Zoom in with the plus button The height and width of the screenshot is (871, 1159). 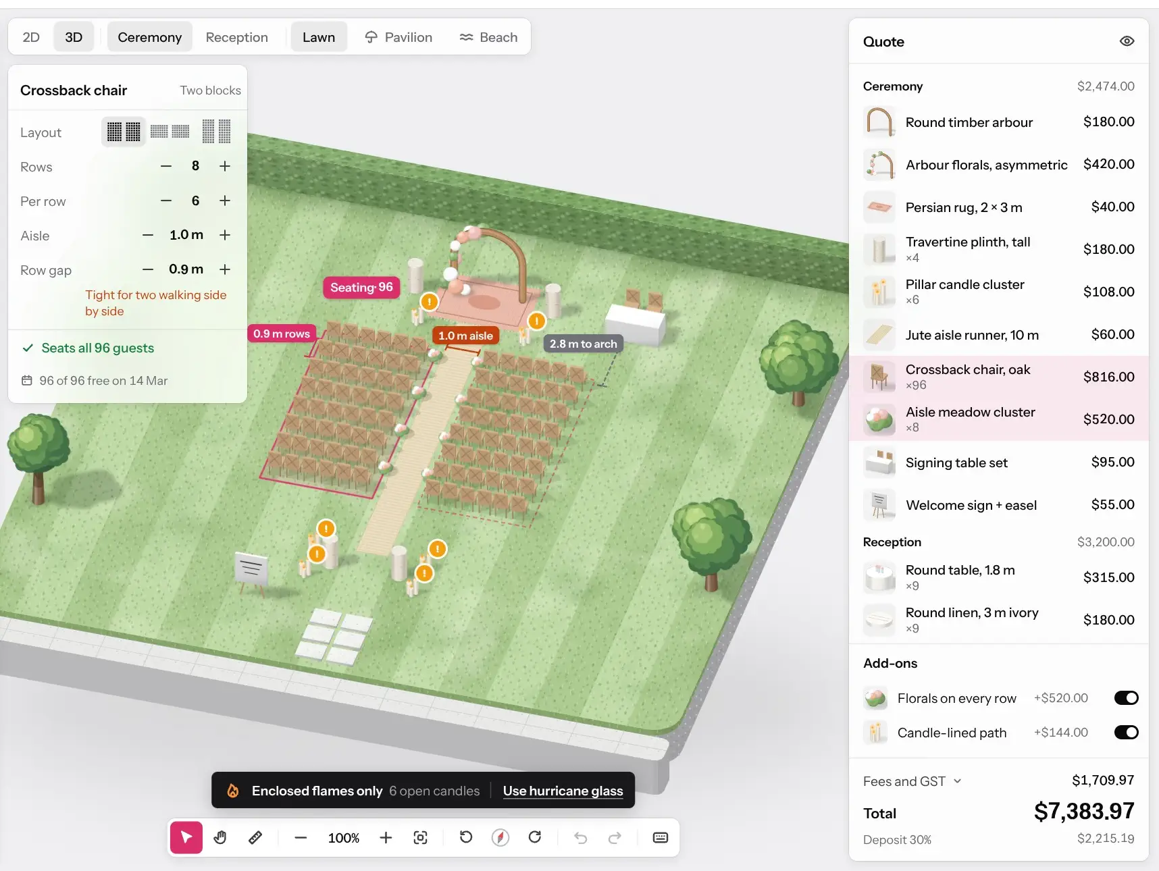point(386,838)
